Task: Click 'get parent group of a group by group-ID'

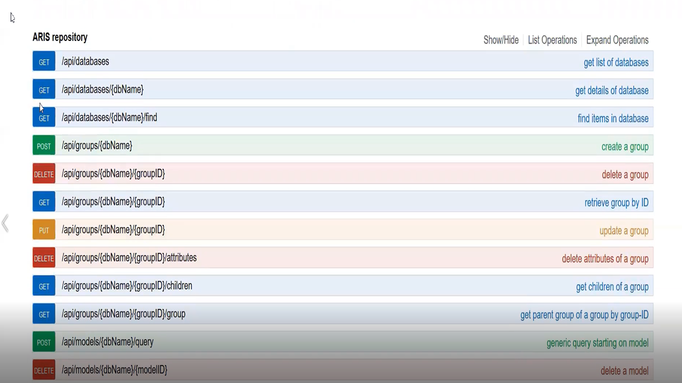Action: [584, 315]
